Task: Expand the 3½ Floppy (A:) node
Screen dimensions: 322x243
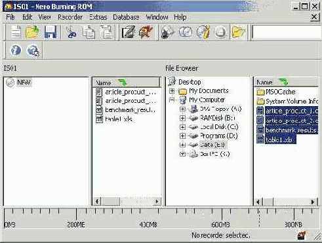Action: tap(182, 109)
